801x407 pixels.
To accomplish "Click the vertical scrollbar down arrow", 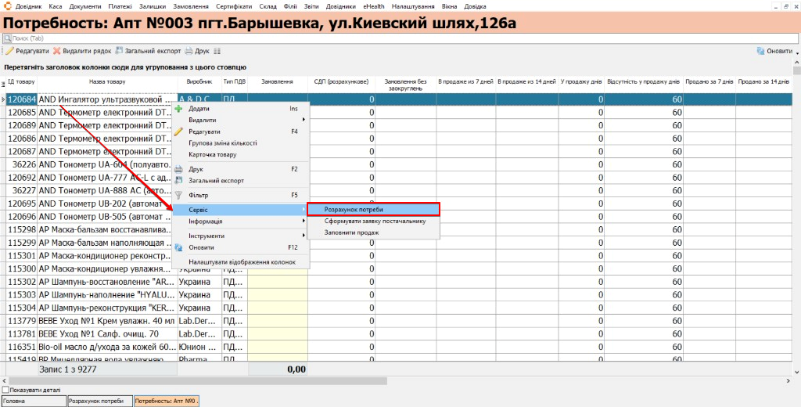I will (x=797, y=373).
